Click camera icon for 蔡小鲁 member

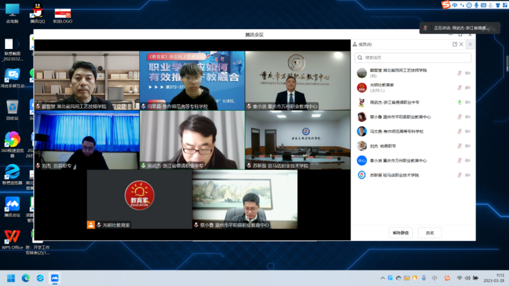468,117
